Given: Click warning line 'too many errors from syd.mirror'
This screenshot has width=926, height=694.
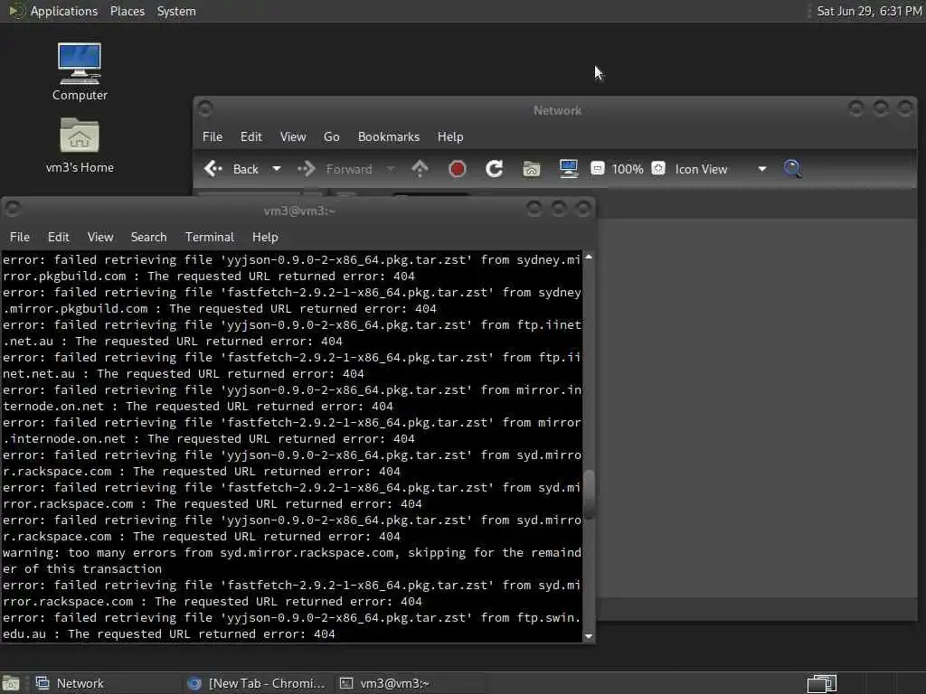Looking at the screenshot, I should pyautogui.click(x=292, y=560).
